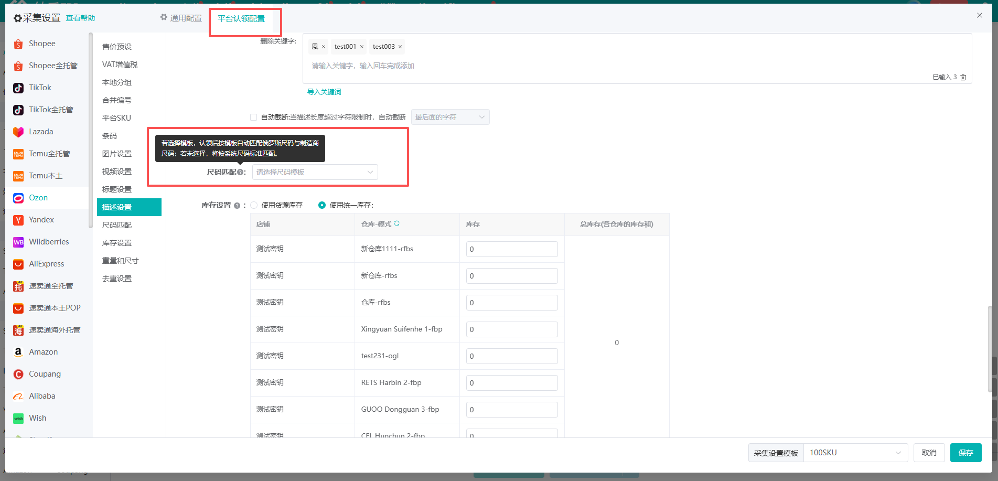Select Wildberries platform icon
The height and width of the screenshot is (481, 998).
[18, 242]
